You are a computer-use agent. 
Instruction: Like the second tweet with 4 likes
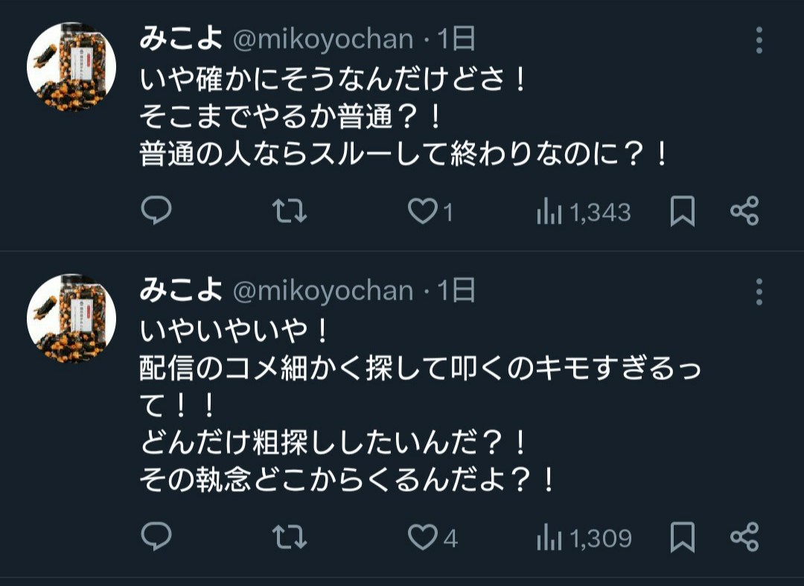tap(424, 538)
